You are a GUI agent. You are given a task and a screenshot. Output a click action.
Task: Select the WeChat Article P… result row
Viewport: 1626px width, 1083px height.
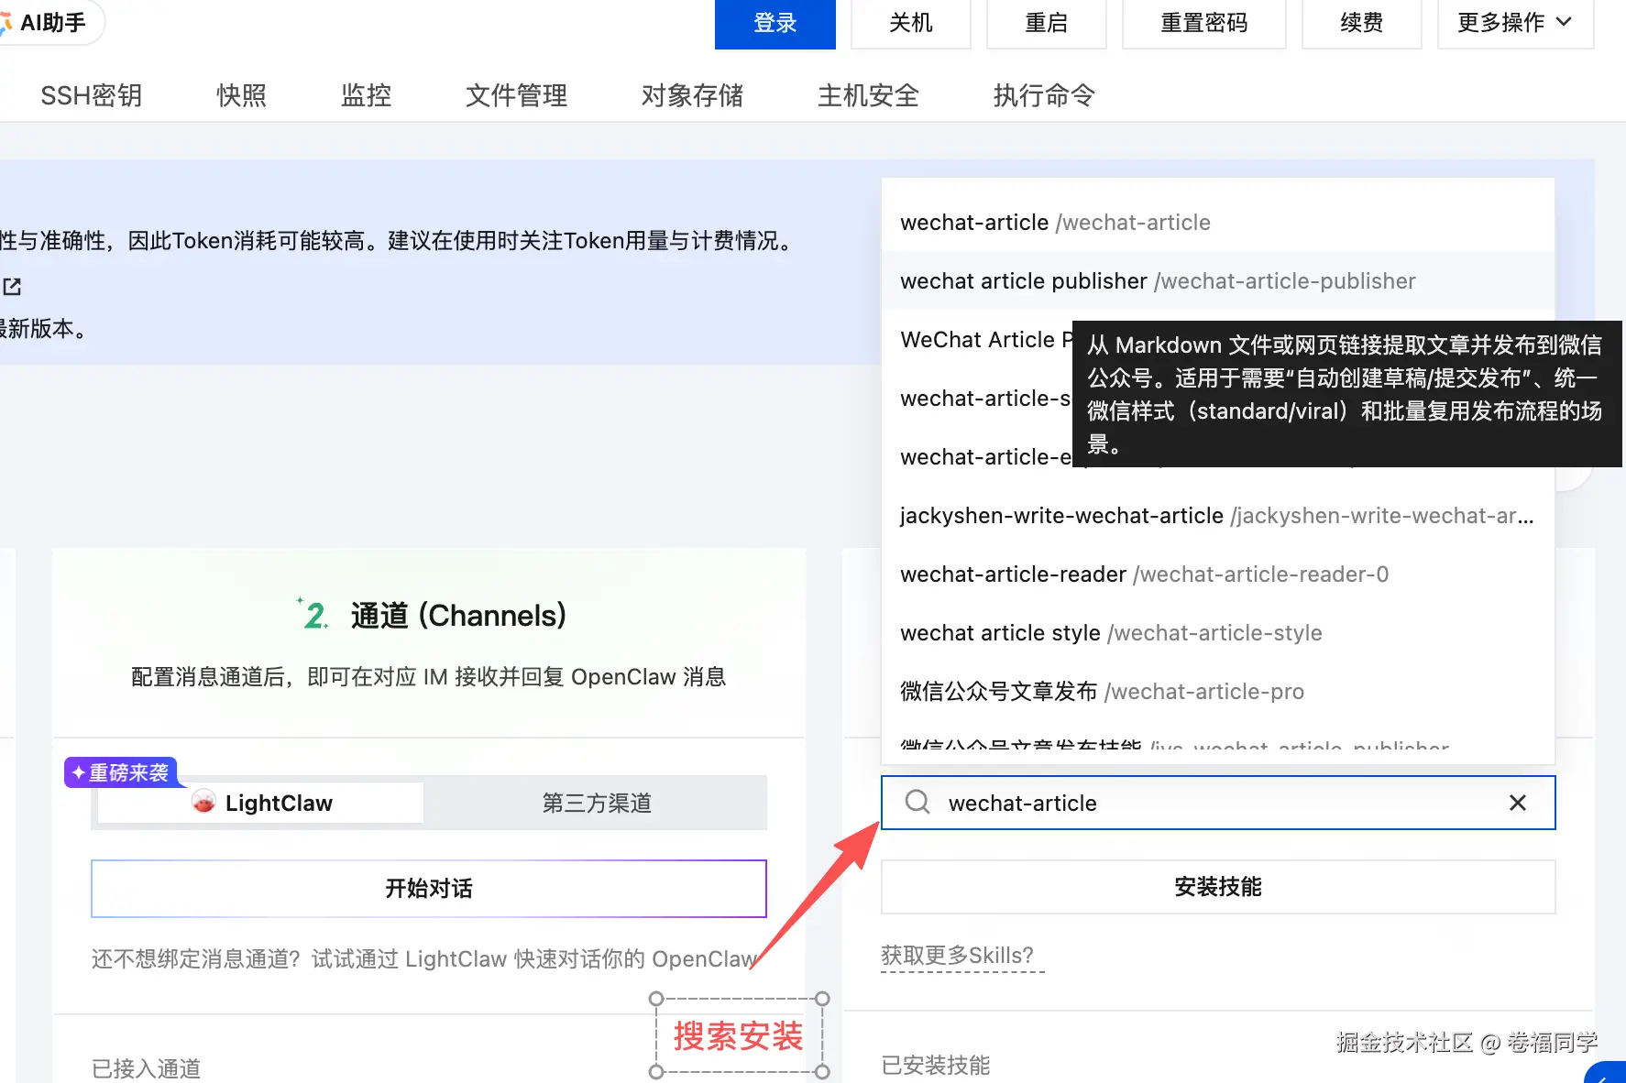tap(977, 340)
